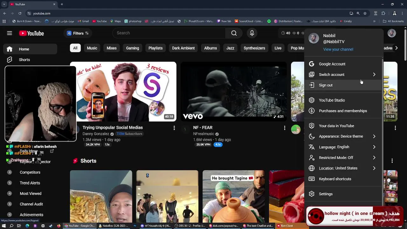Select the Synthesizers chip

coord(254,48)
